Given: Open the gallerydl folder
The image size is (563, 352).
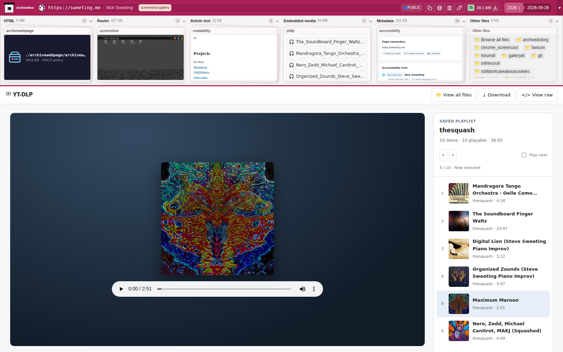Looking at the screenshot, I should (x=513, y=56).
